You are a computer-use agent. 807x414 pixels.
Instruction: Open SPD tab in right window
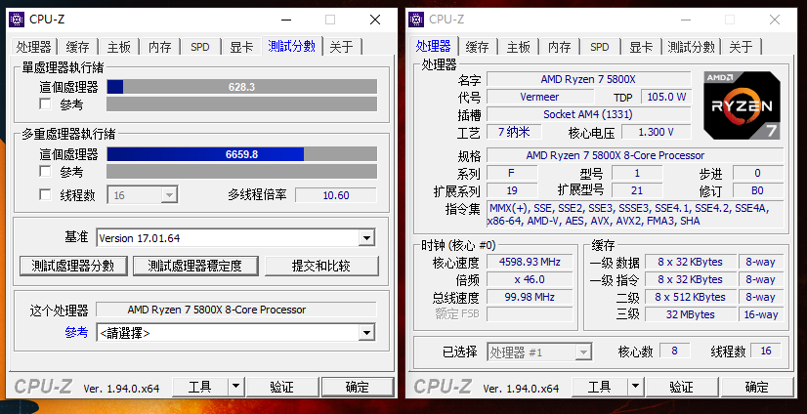600,47
